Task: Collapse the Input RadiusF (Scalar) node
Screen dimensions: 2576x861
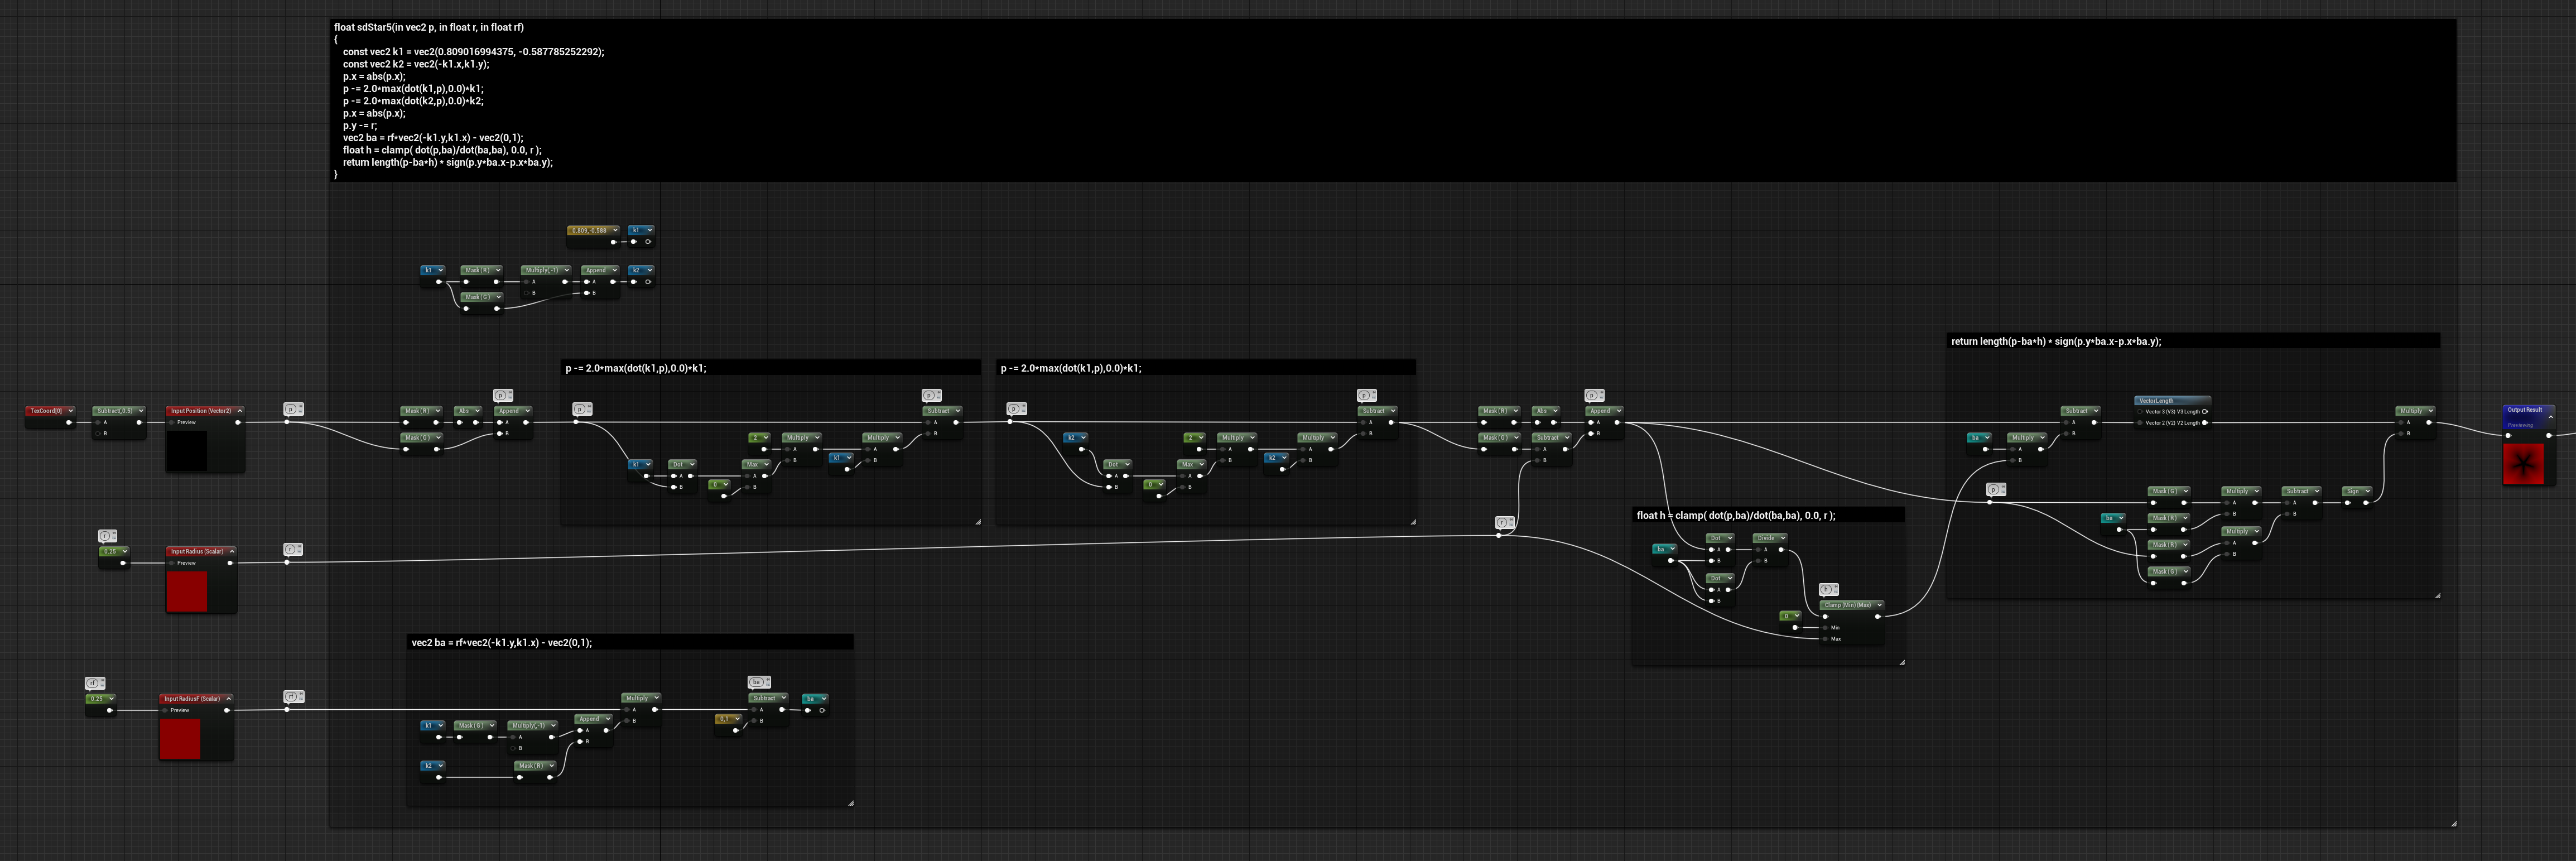Action: [x=228, y=698]
